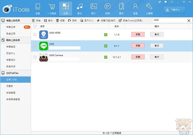The height and width of the screenshot is (135, 193).
Task: Open the 一元商城 shopping cart section
Action: 52,9
